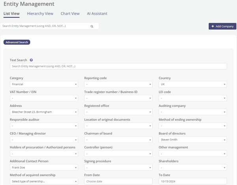
Task: Click the Advanced Search button
Action: point(17,42)
